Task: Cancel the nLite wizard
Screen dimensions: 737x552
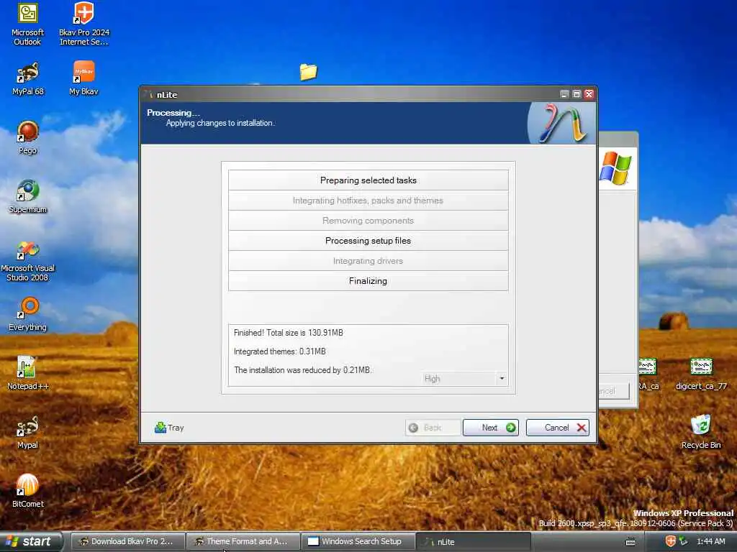Action: tap(558, 428)
